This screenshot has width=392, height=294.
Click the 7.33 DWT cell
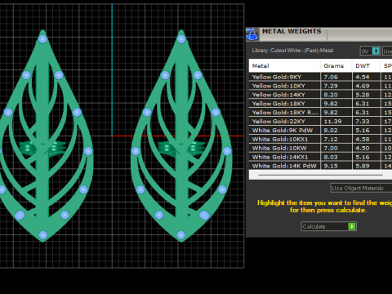point(366,122)
